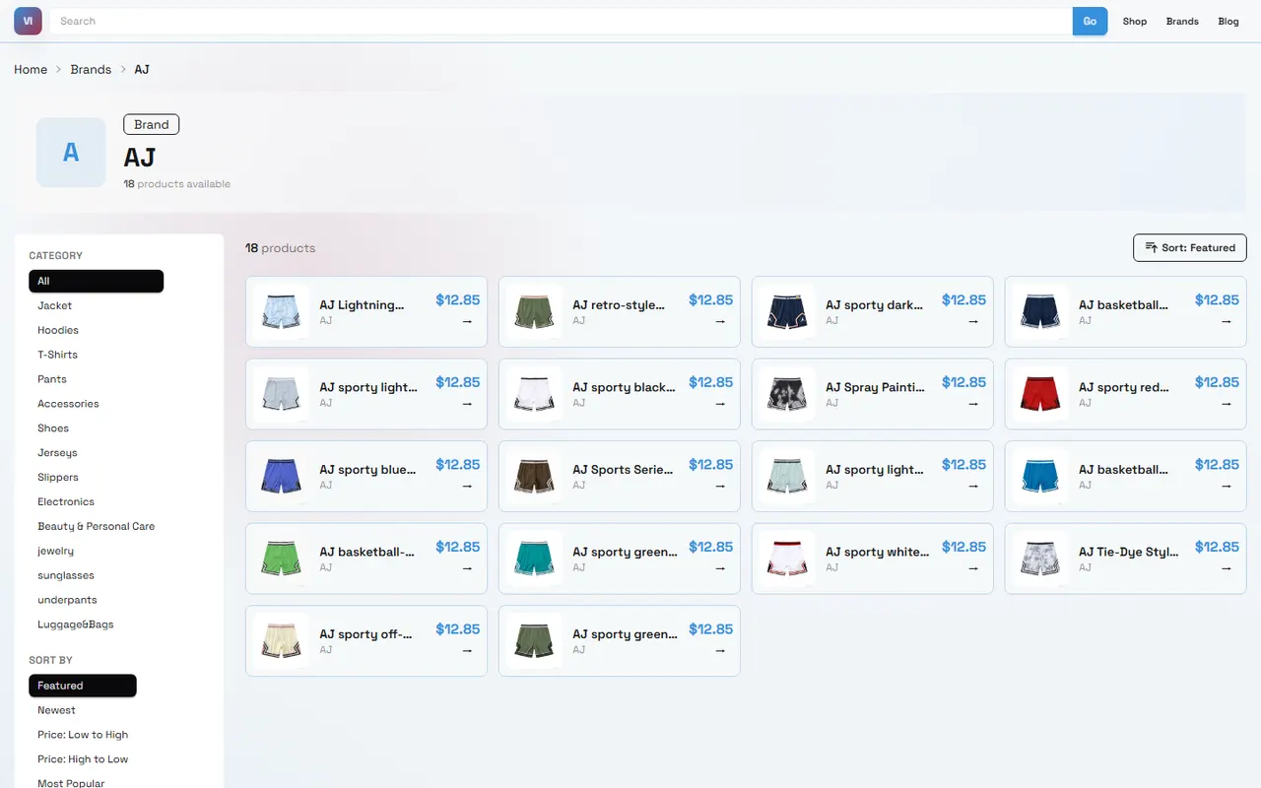Sort by Price: Low to High
Viewport: 1261px width, 788px height.
tap(83, 735)
